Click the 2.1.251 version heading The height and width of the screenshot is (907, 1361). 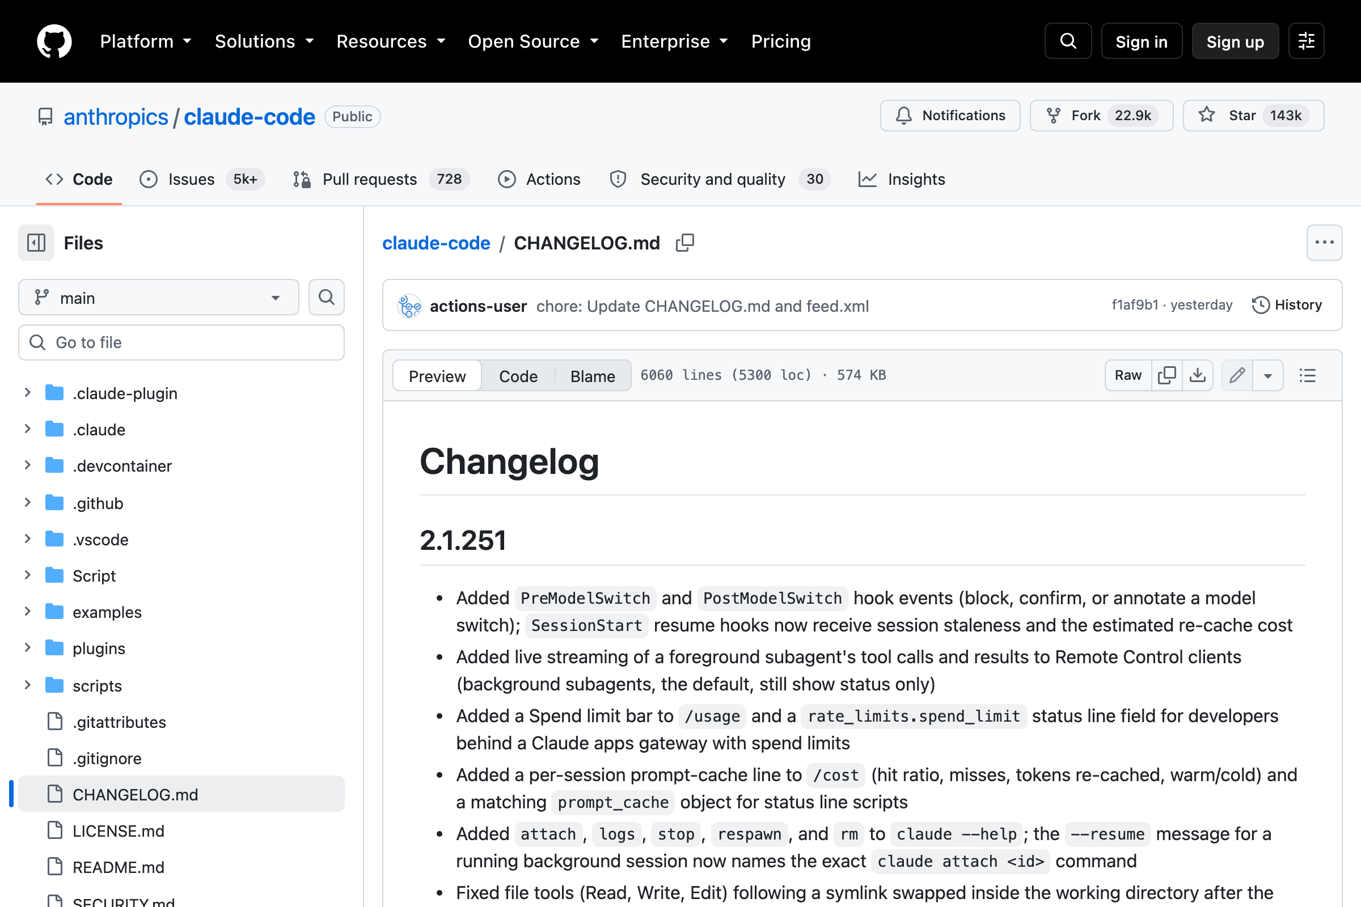(x=463, y=540)
